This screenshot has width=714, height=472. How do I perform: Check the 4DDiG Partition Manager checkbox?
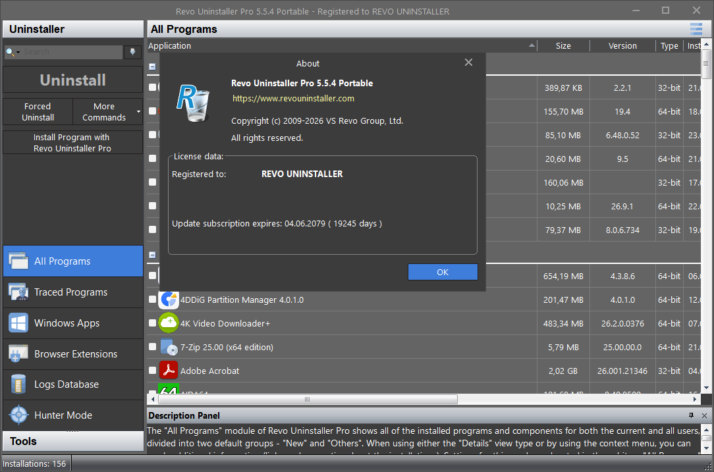click(153, 300)
